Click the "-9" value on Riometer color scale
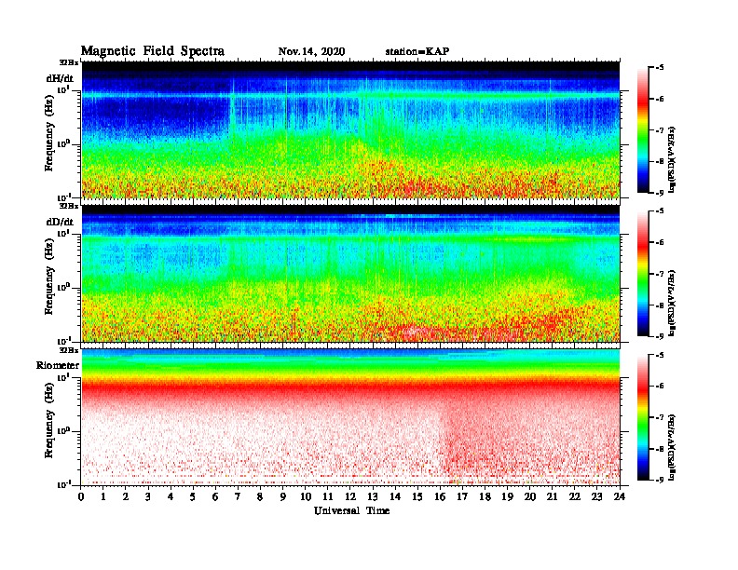 point(660,480)
